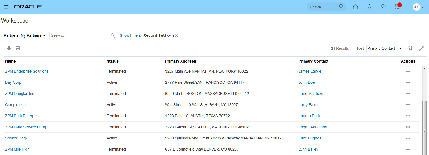Click the Active status of Stryker Corp.

[112, 138]
